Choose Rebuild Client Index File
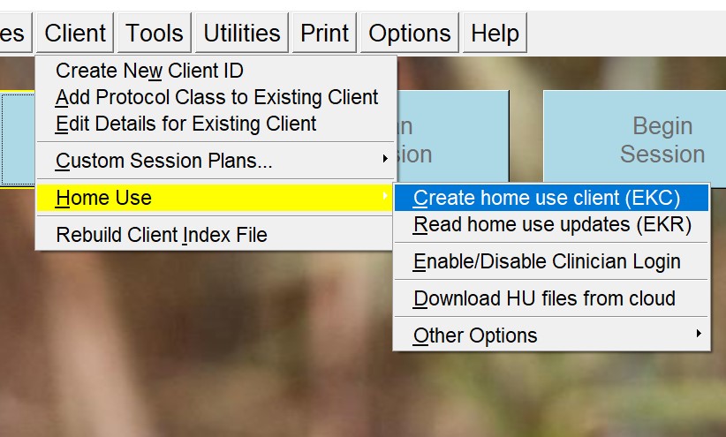The height and width of the screenshot is (437, 726). coord(216,235)
